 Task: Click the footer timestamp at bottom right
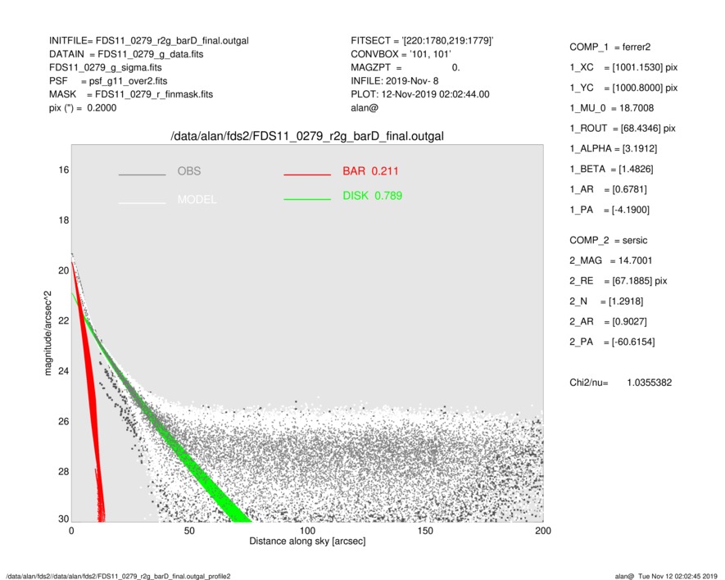click(x=666, y=576)
